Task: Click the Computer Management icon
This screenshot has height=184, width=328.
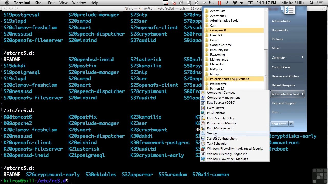Action: coord(203,98)
